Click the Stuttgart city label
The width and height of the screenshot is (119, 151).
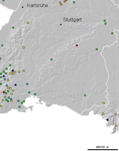pyautogui.click(x=72, y=20)
